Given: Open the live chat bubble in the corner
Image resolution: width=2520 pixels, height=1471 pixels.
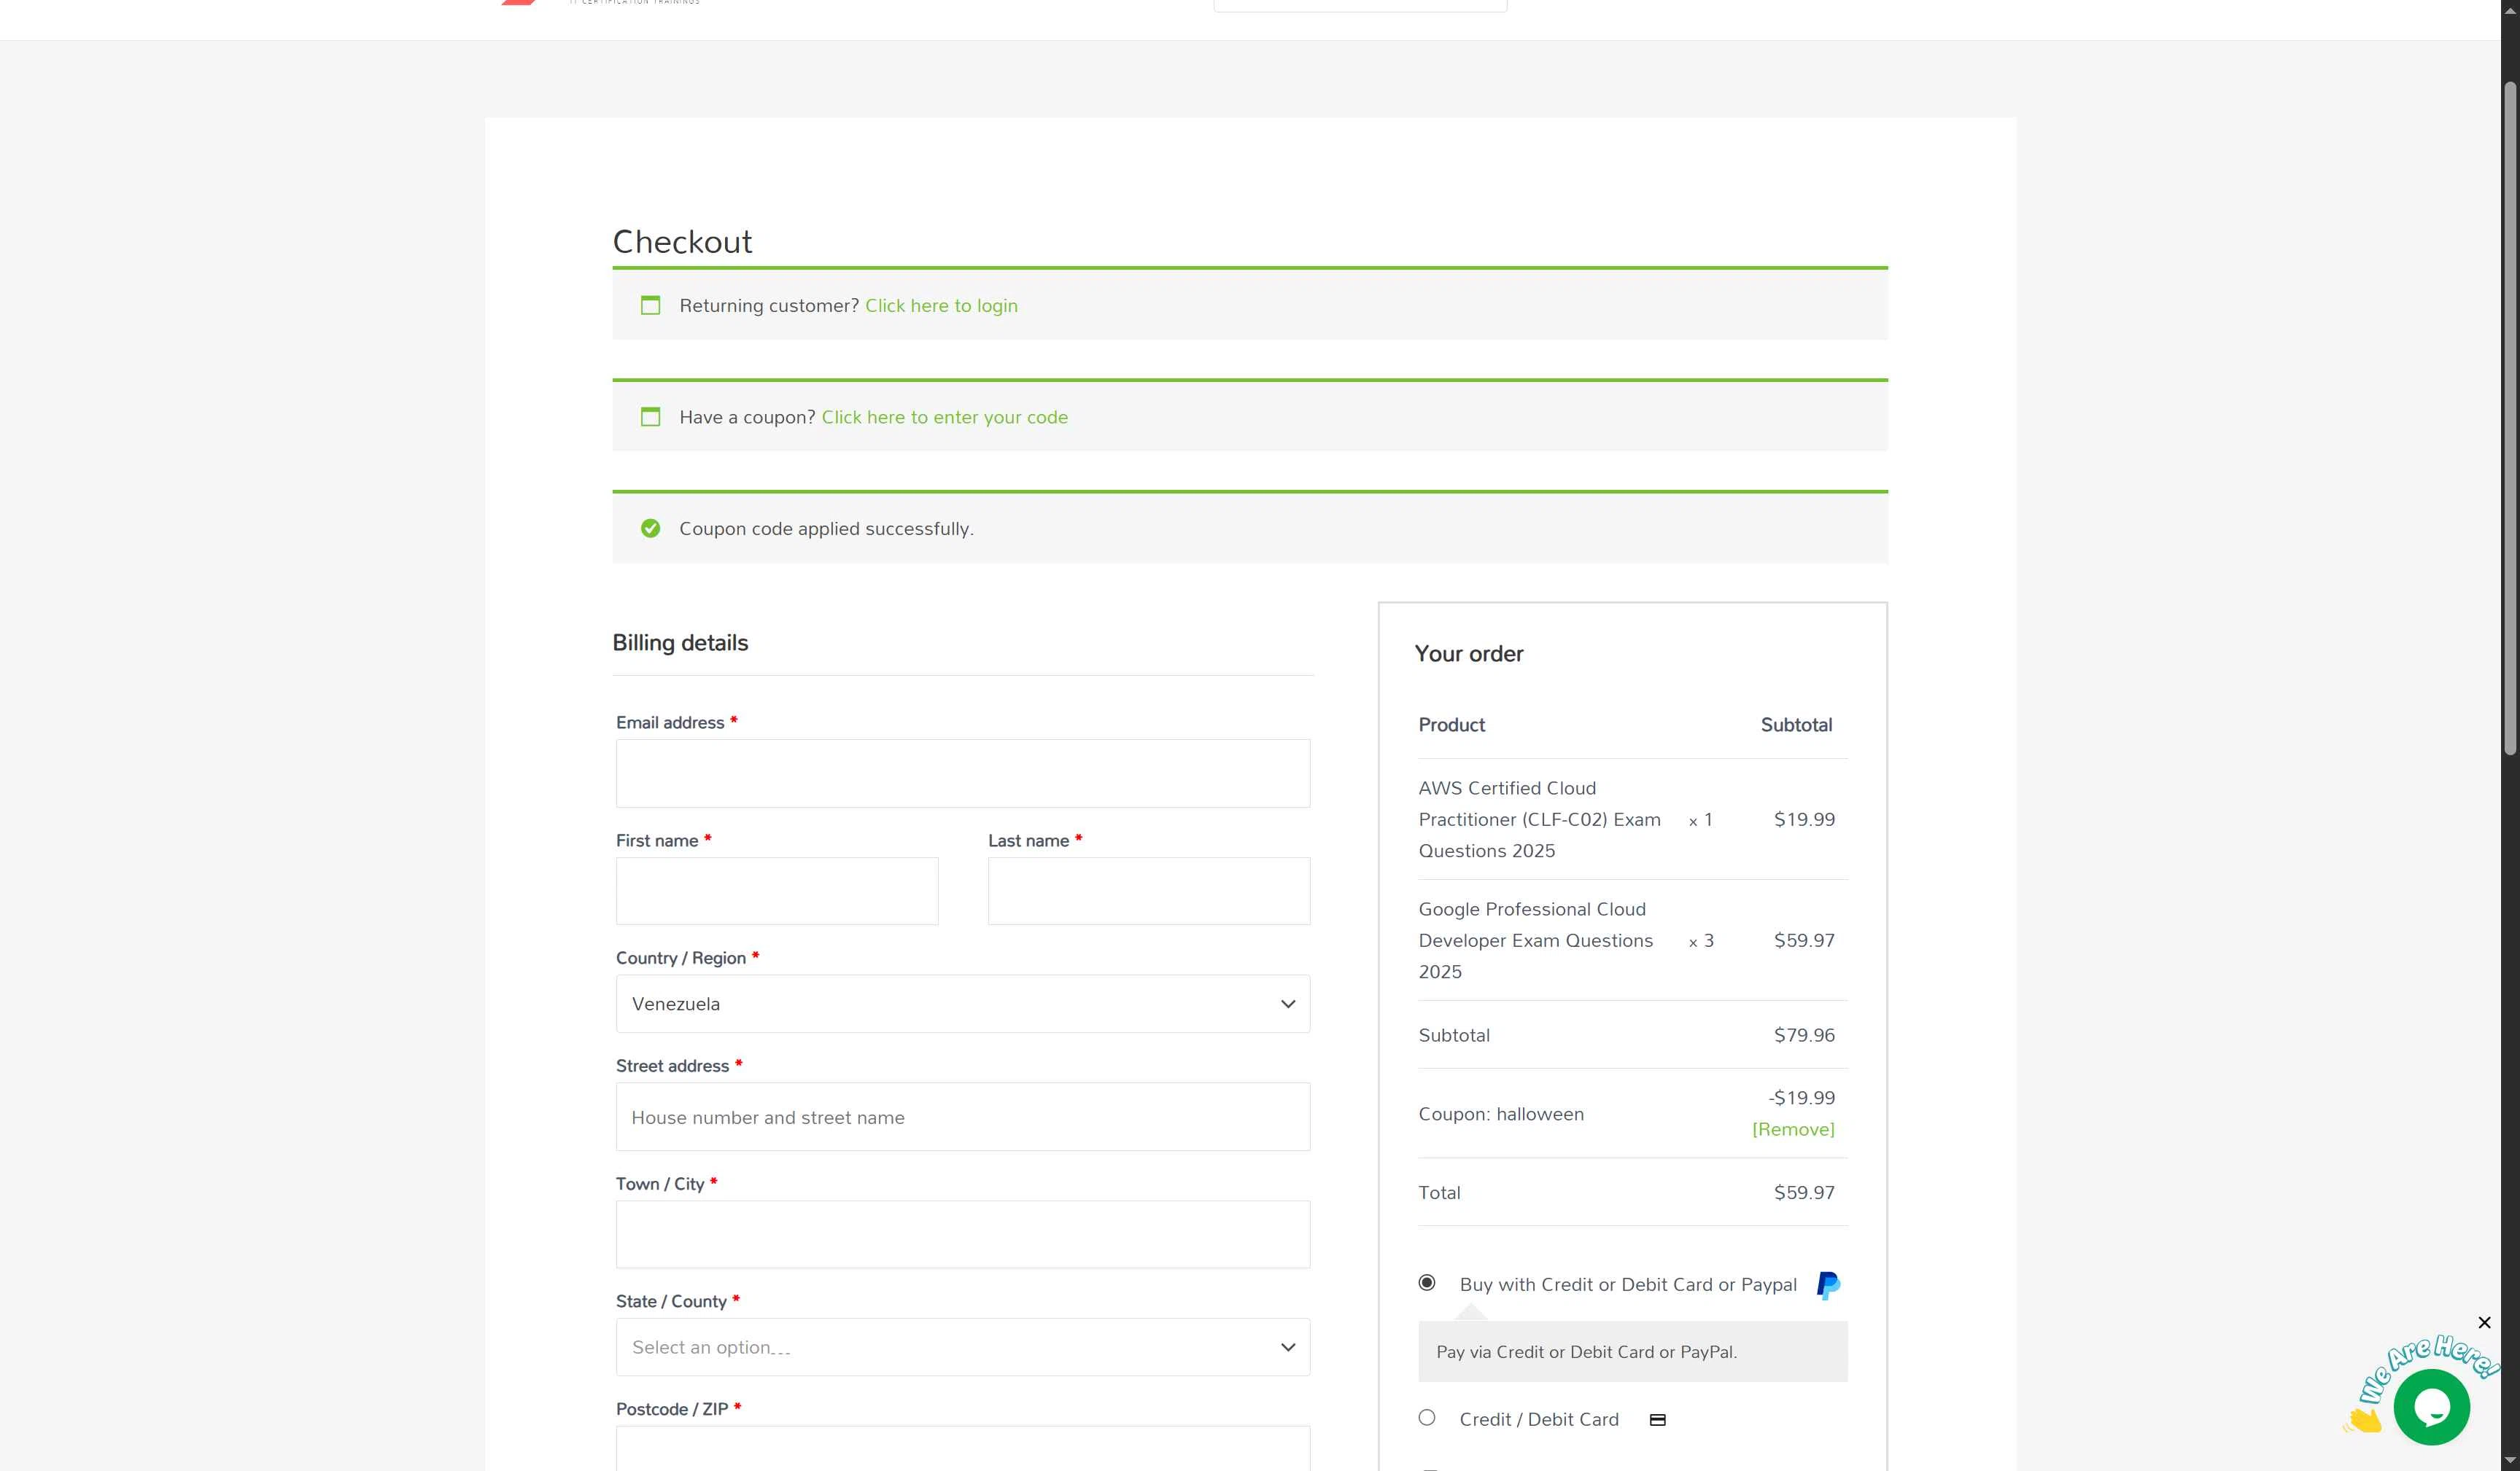Looking at the screenshot, I should pyautogui.click(x=2432, y=1407).
